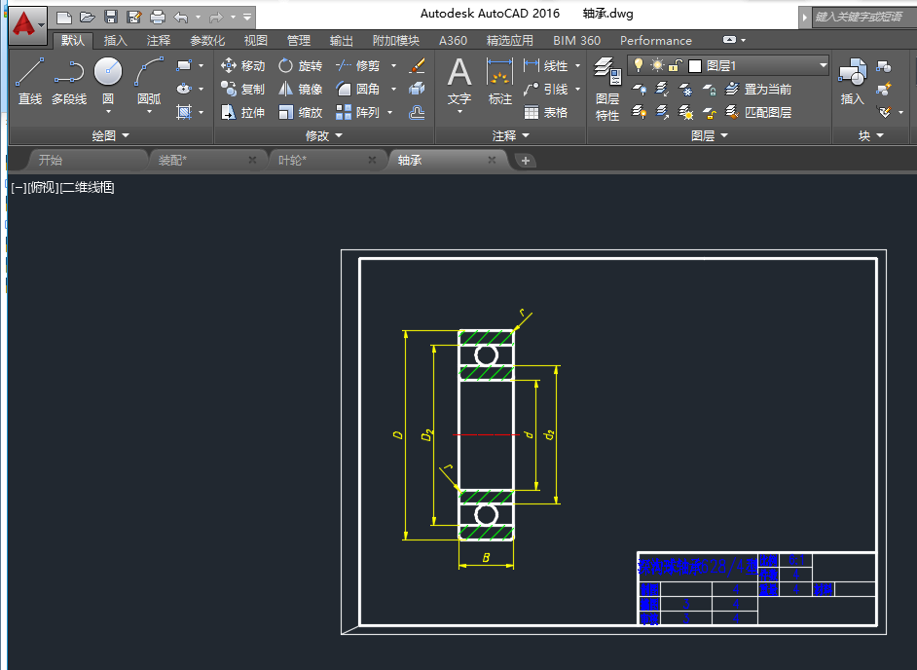
Task: Click the 插入 (Insert) block tool
Action: pyautogui.click(x=852, y=82)
